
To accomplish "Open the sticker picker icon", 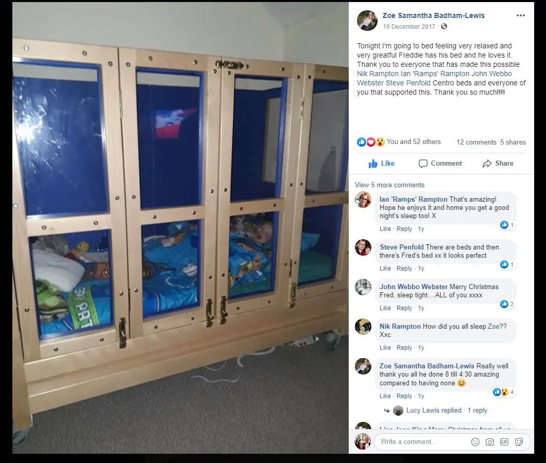I will [519, 442].
